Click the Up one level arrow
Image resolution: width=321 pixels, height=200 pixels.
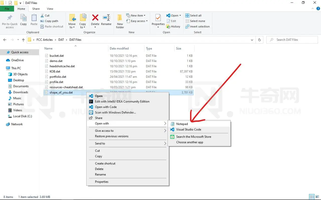tap(23, 40)
